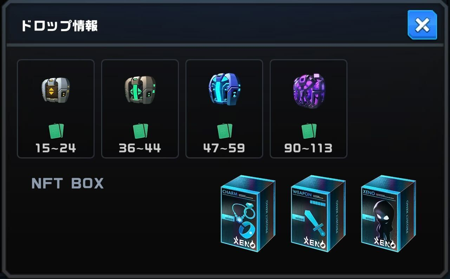Click the 36~44 drop amount label
This screenshot has width=450, height=279.
click(x=140, y=148)
